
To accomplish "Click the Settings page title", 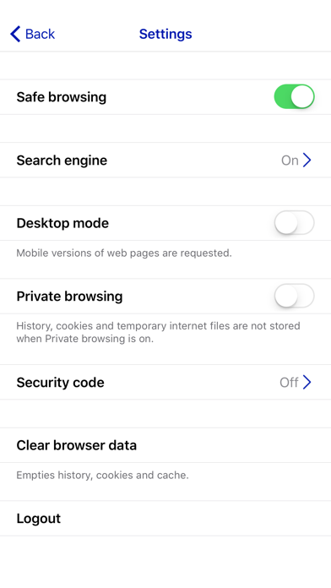I will click(x=165, y=34).
